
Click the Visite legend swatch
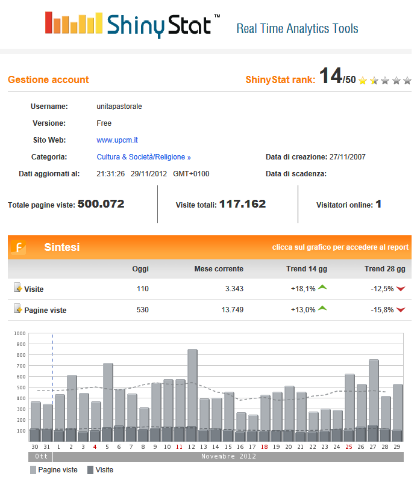pos(90,470)
